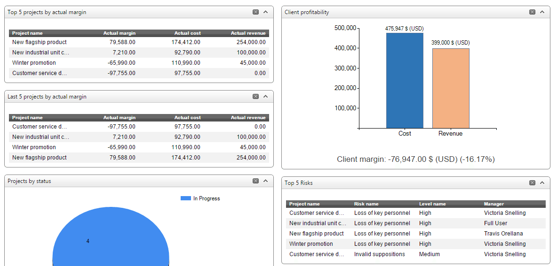
Task: Sort Top 5 Risks table by Project name
Action: tap(304, 204)
